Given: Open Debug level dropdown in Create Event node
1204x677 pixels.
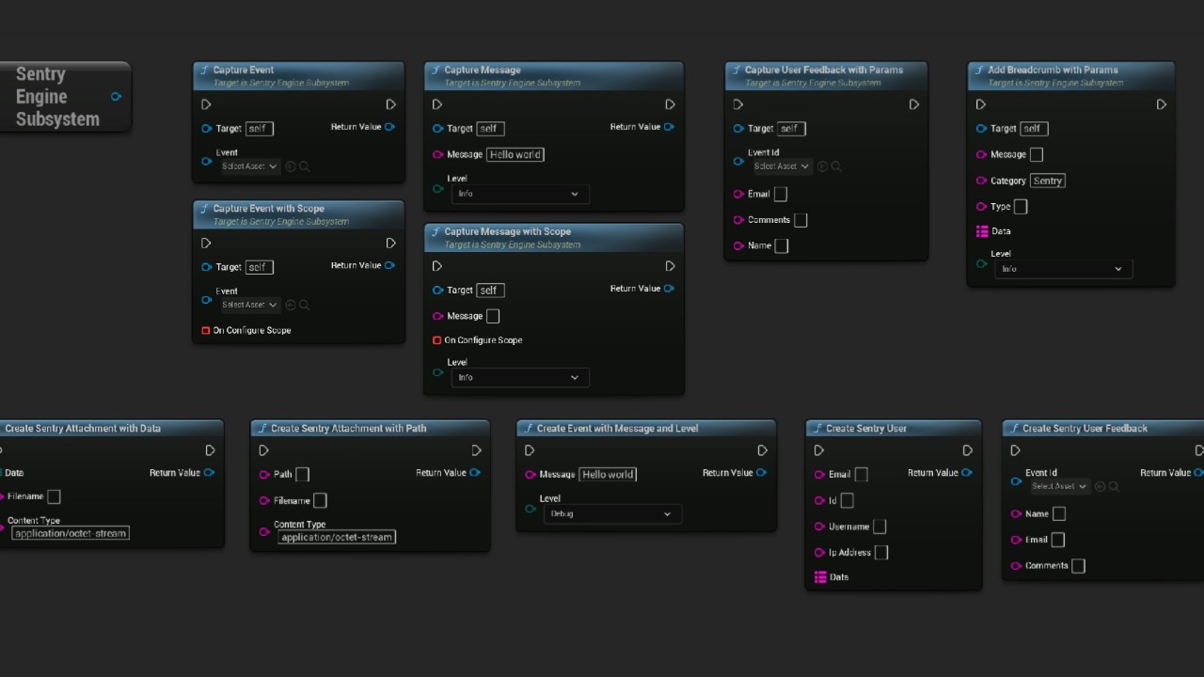Looking at the screenshot, I should [x=612, y=514].
